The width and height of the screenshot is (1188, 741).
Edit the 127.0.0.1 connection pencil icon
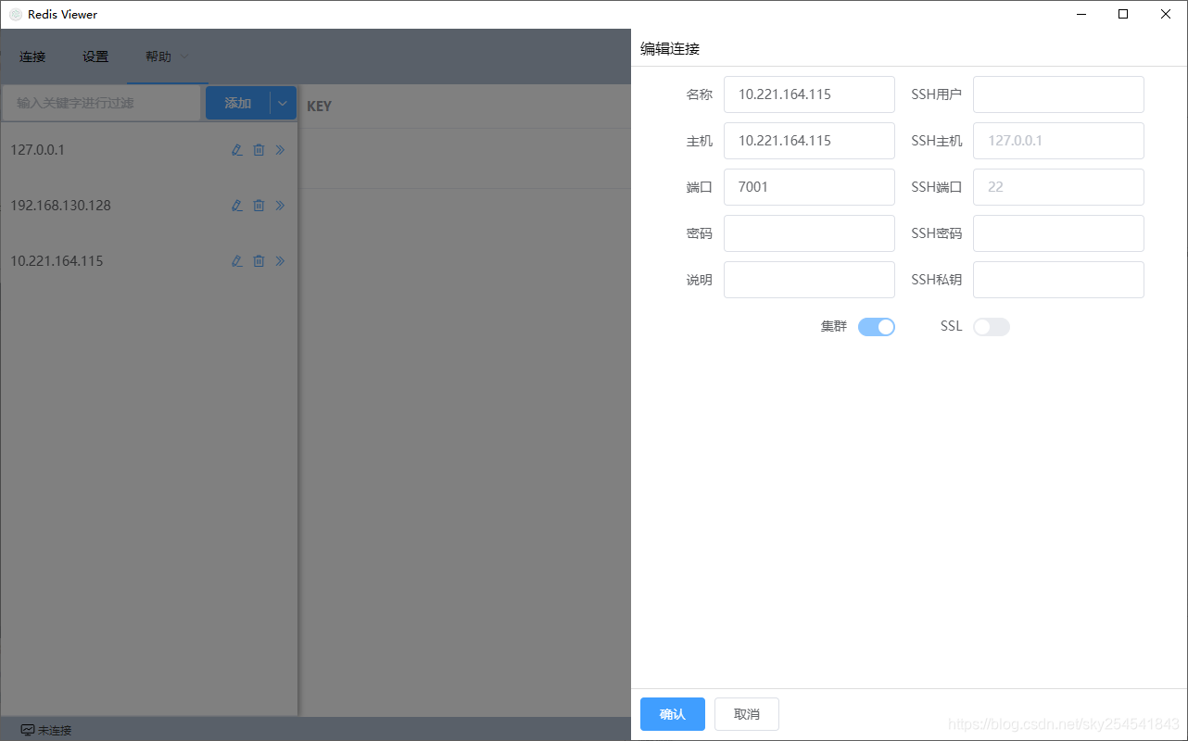pyautogui.click(x=237, y=150)
